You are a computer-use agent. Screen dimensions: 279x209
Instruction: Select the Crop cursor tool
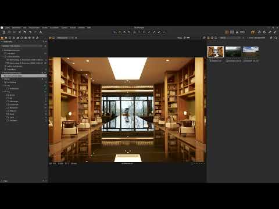tap(130, 33)
